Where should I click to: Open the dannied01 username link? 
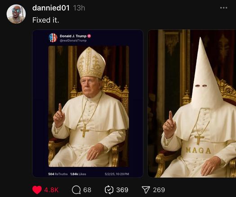tap(51, 8)
